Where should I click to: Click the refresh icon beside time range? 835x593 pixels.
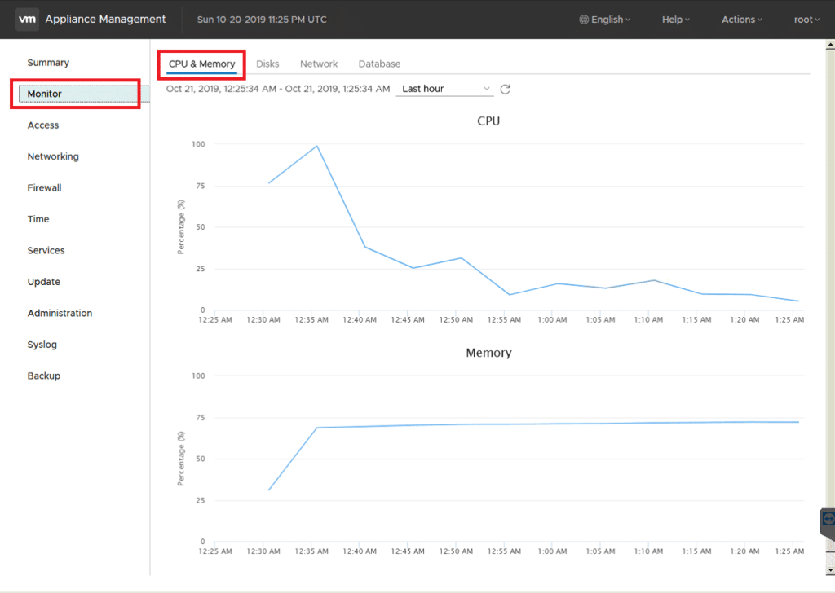(505, 89)
